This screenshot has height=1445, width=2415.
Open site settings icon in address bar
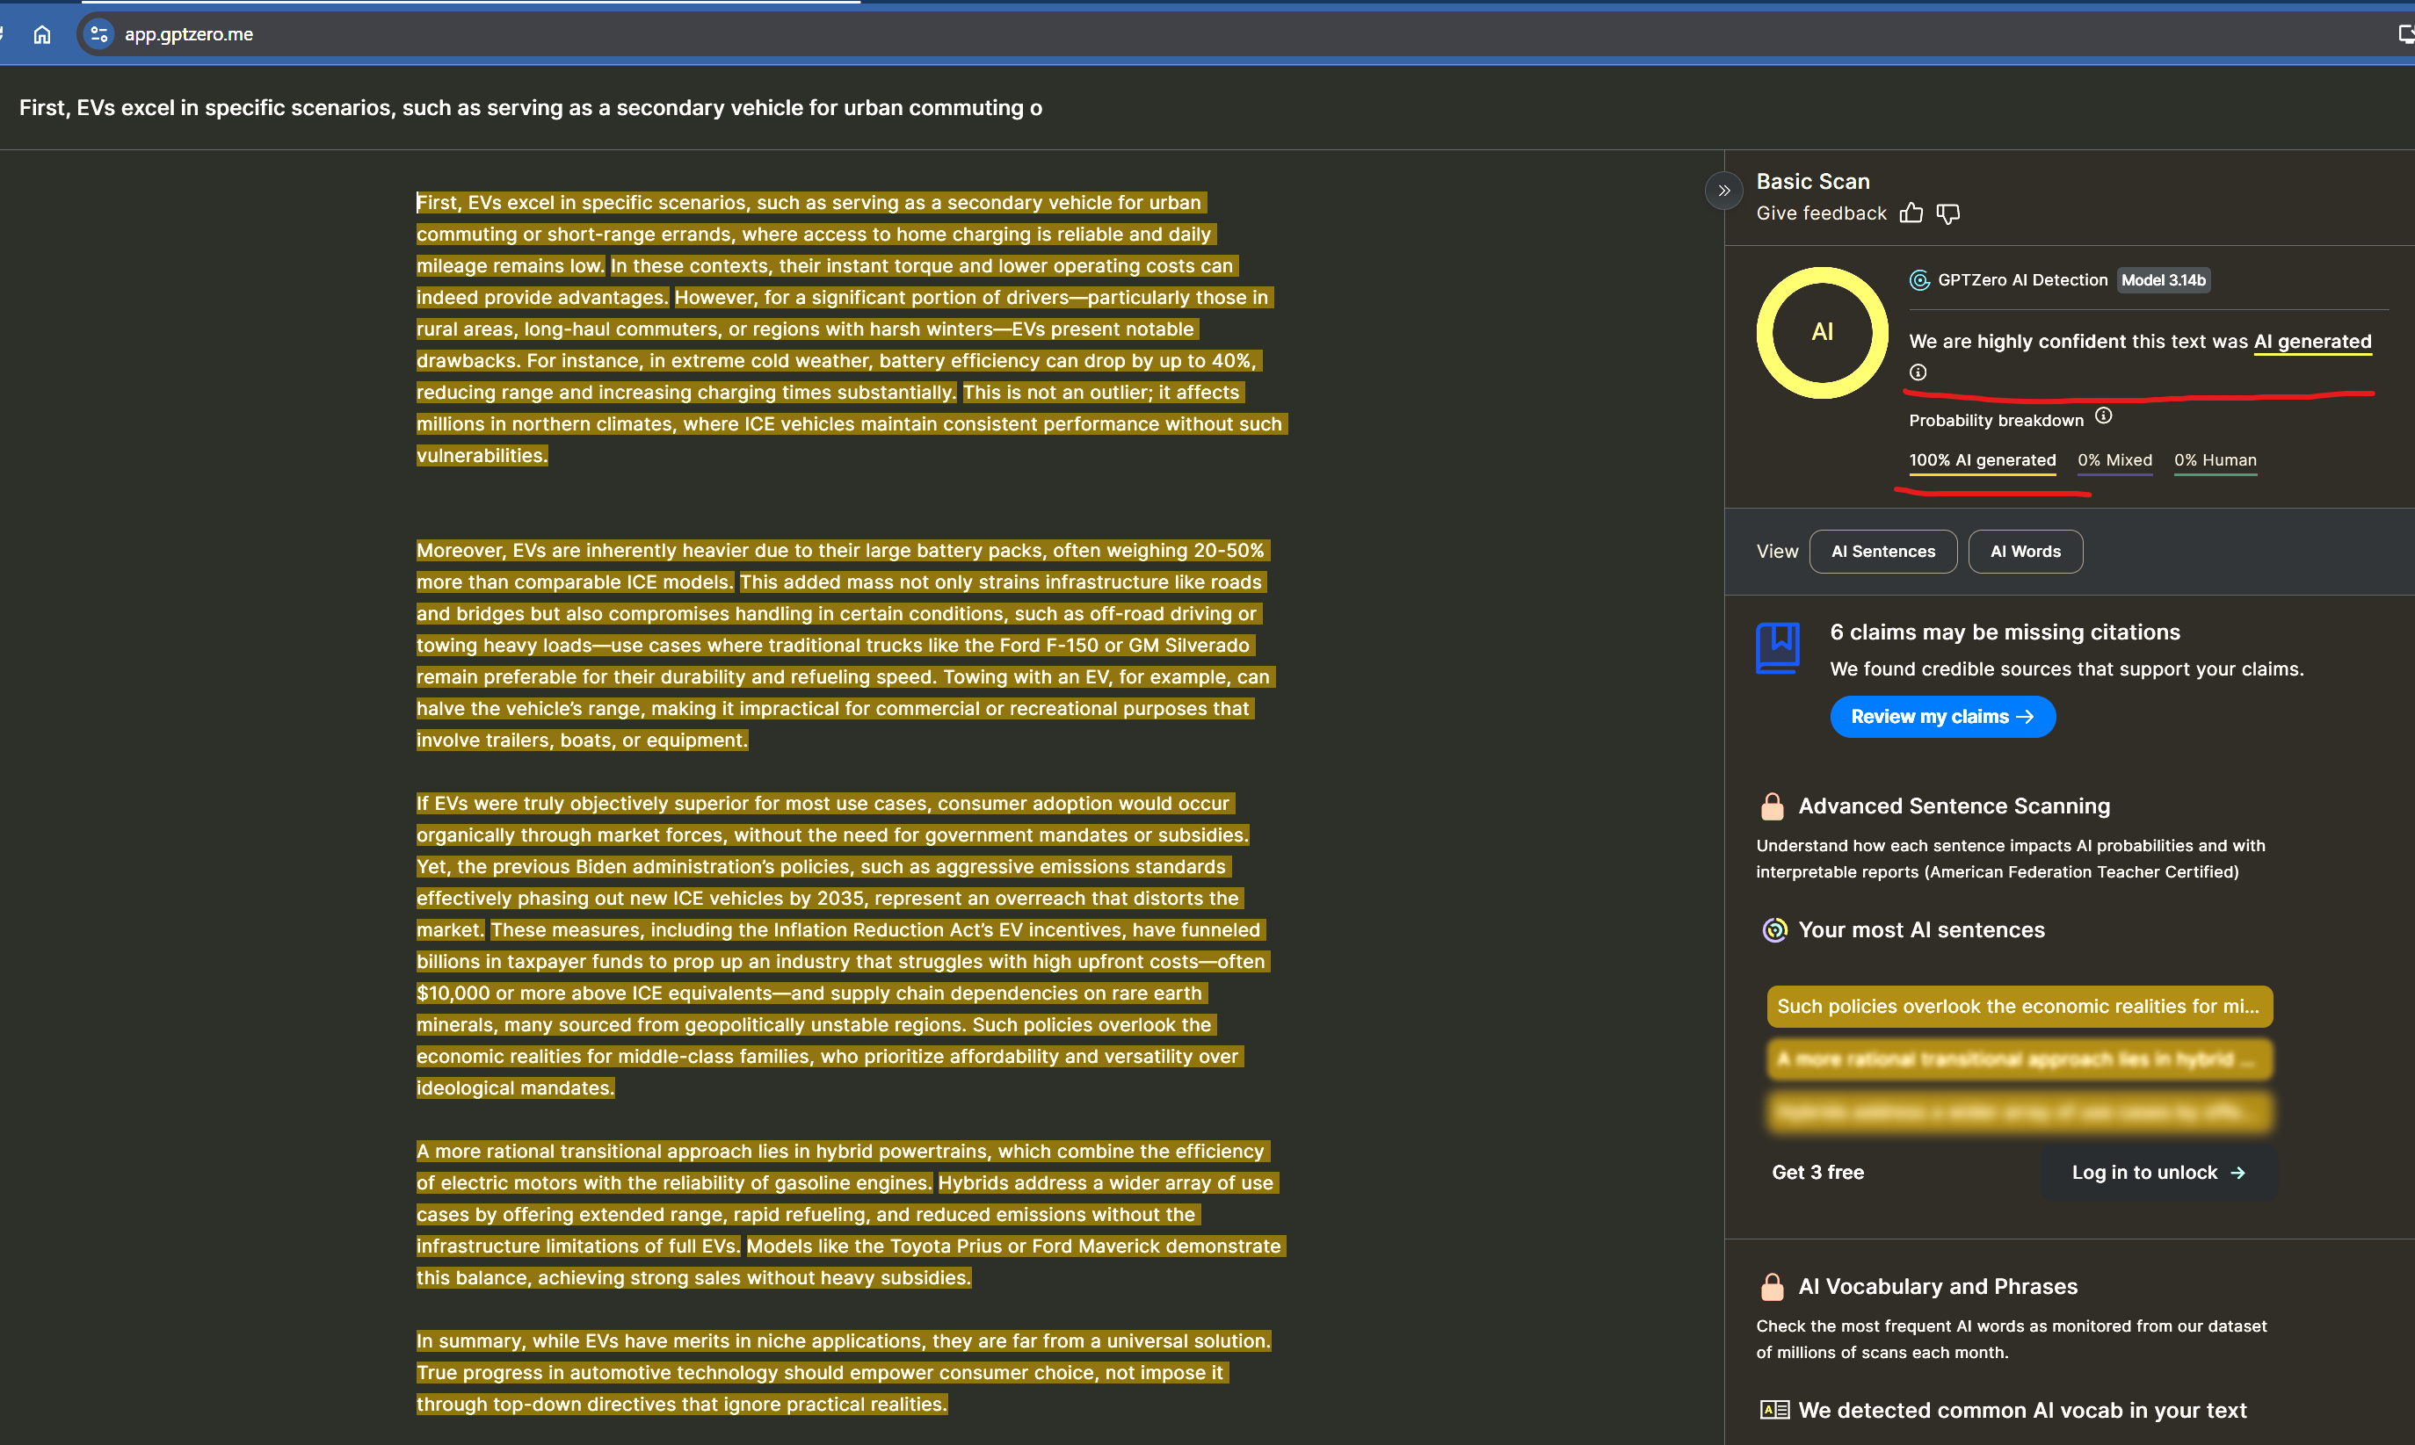pos(98,34)
